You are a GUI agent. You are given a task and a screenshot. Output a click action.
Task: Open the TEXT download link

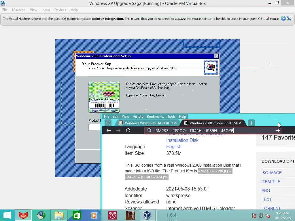(x=266, y=199)
